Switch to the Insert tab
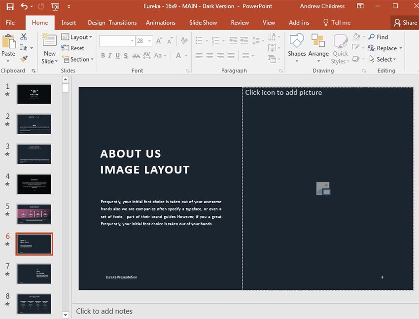Screen dimensions: 419x319 pos(69,23)
